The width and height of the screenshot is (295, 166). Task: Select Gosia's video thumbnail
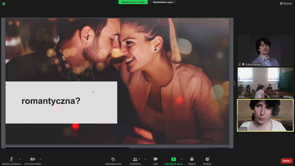tap(265, 83)
